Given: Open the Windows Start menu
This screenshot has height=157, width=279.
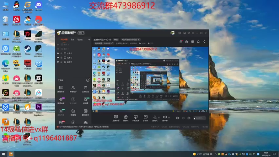Looking at the screenshot, I should (3, 154).
